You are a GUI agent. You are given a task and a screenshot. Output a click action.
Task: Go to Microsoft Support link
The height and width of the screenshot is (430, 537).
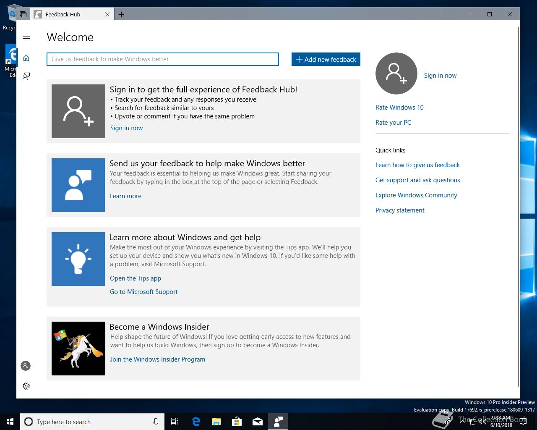coord(143,292)
